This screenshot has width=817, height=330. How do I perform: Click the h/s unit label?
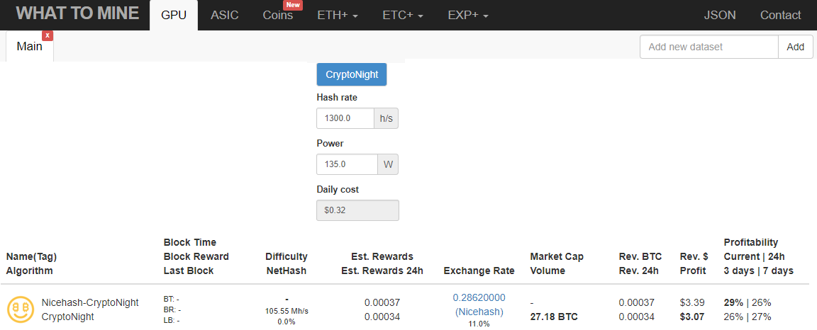[x=386, y=118]
